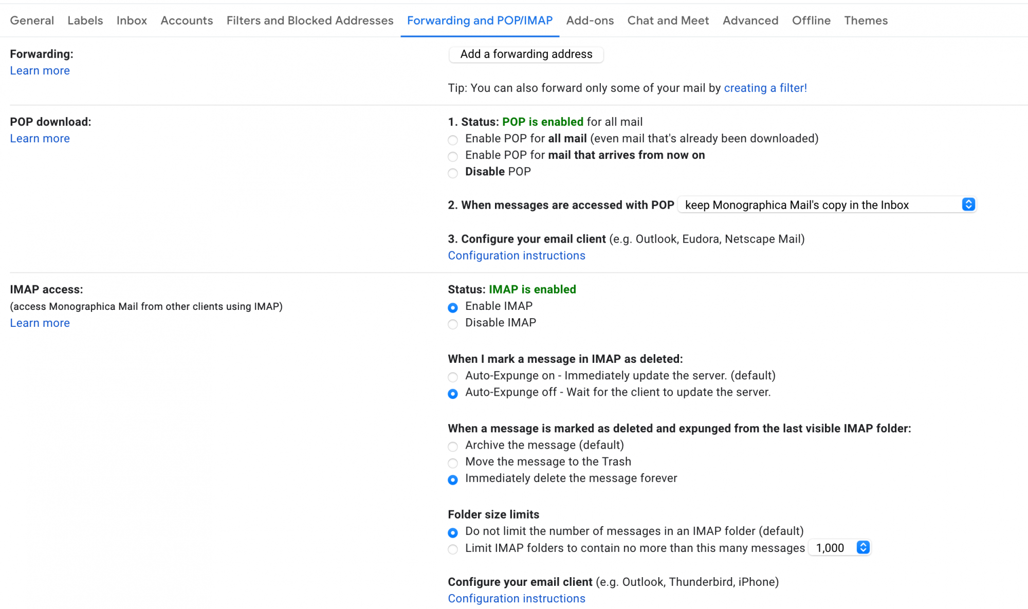1028x609 pixels.
Task: Choose the Disable POP option
Action: click(x=453, y=173)
